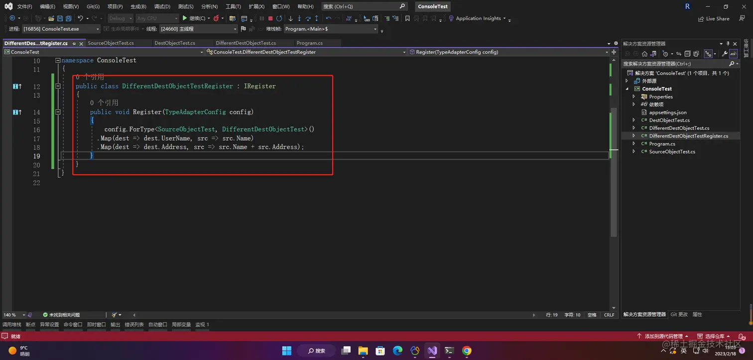
Task: Click Switch Views icon in Solution Explorer
Action: [653, 54]
